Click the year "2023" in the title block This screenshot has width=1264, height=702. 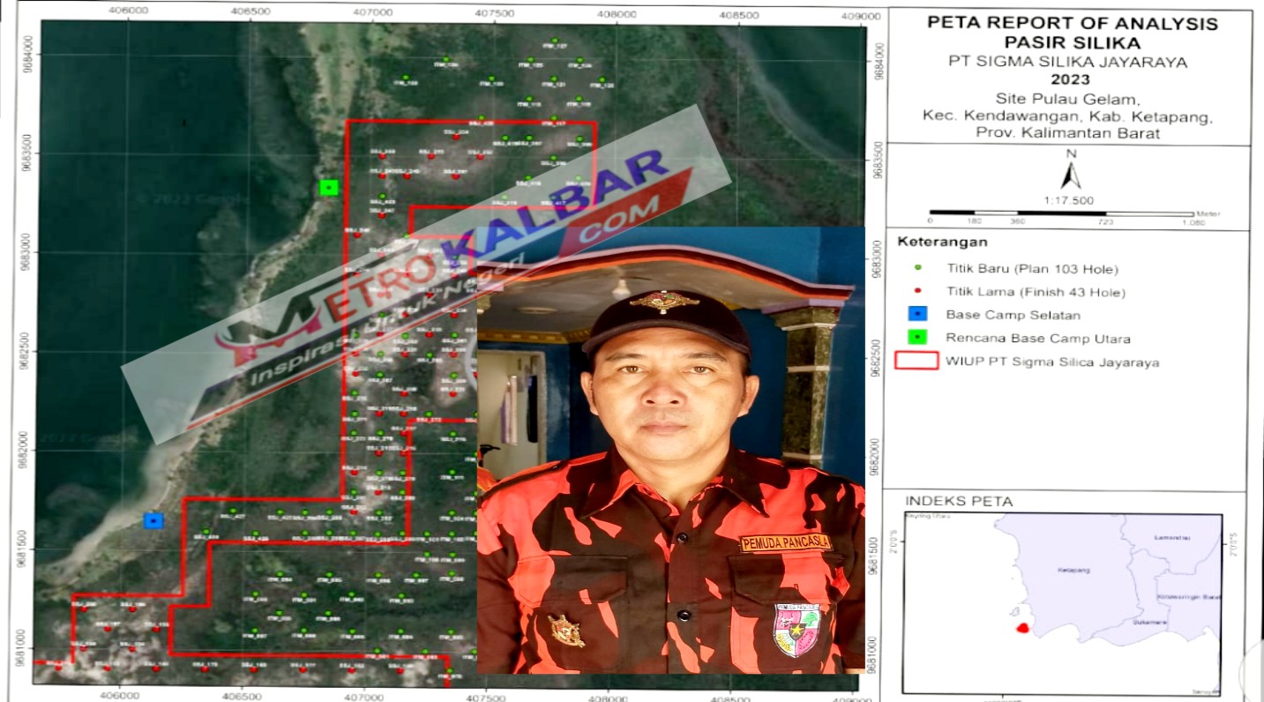coord(1070,79)
